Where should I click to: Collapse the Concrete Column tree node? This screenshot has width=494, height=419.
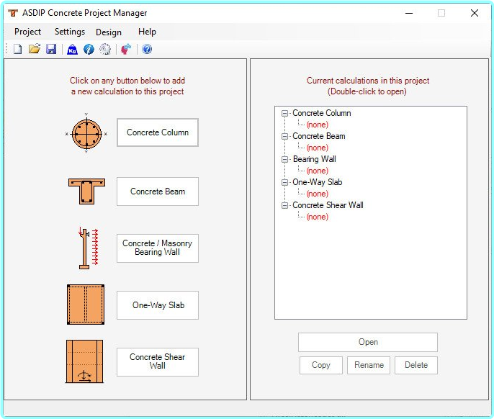point(285,114)
